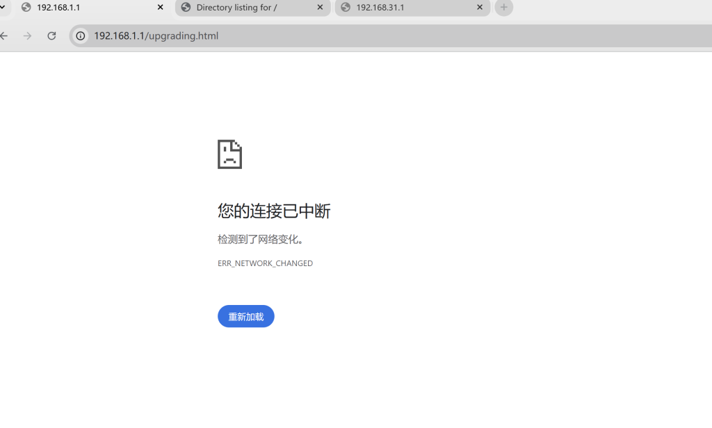Image resolution: width=712 pixels, height=428 pixels.
Task: Close the Directory listing for / tab
Action: click(320, 8)
